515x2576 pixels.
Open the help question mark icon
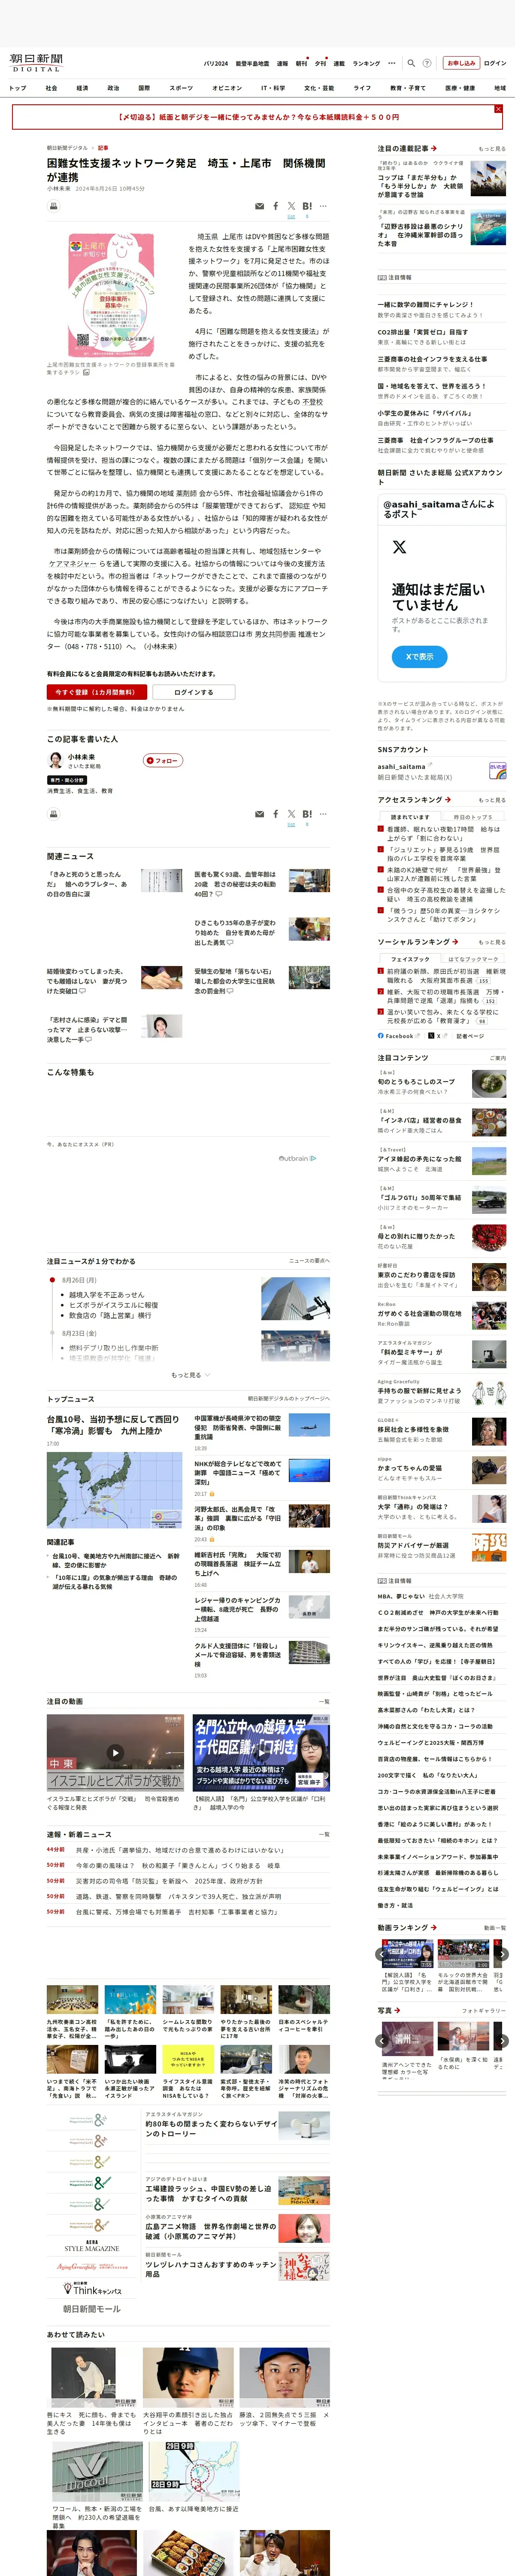coord(427,63)
